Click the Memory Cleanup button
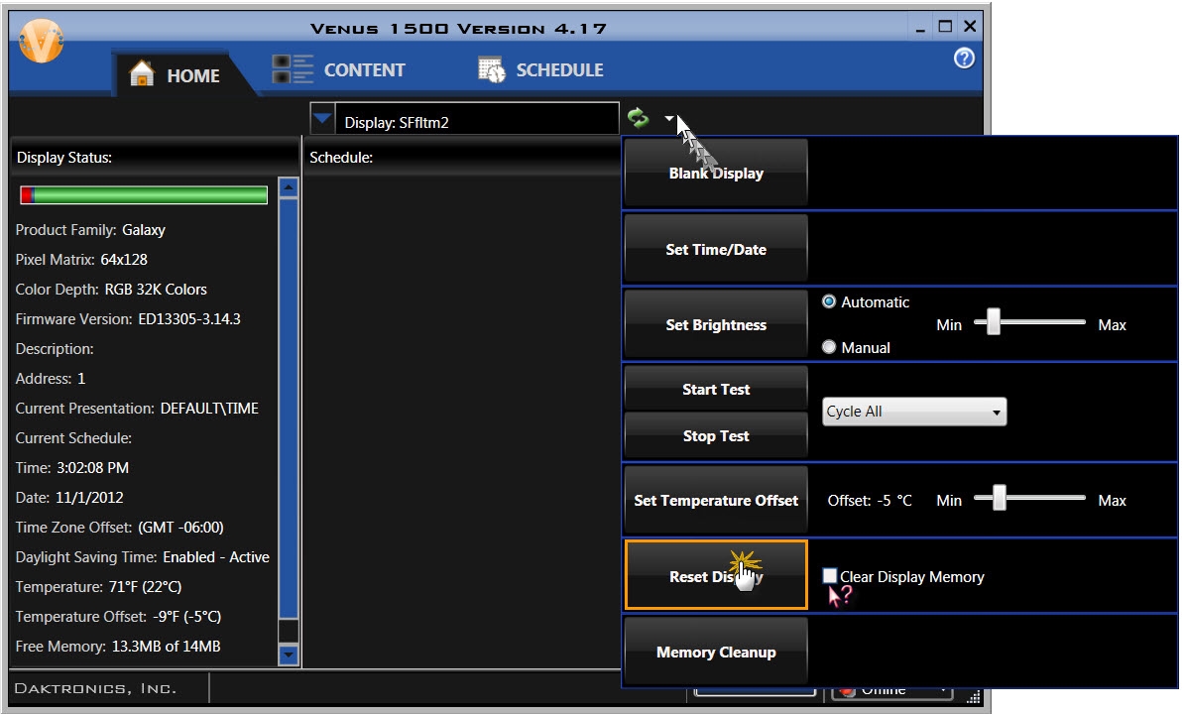The height and width of the screenshot is (714, 1184). click(715, 652)
